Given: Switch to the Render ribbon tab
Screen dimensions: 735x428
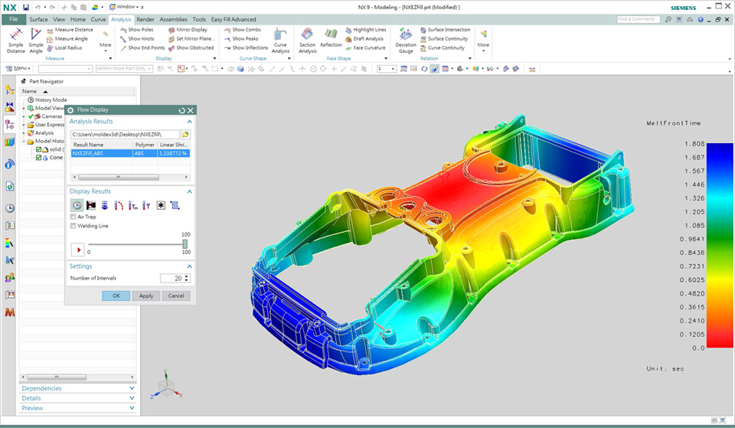Looking at the screenshot, I should (145, 19).
